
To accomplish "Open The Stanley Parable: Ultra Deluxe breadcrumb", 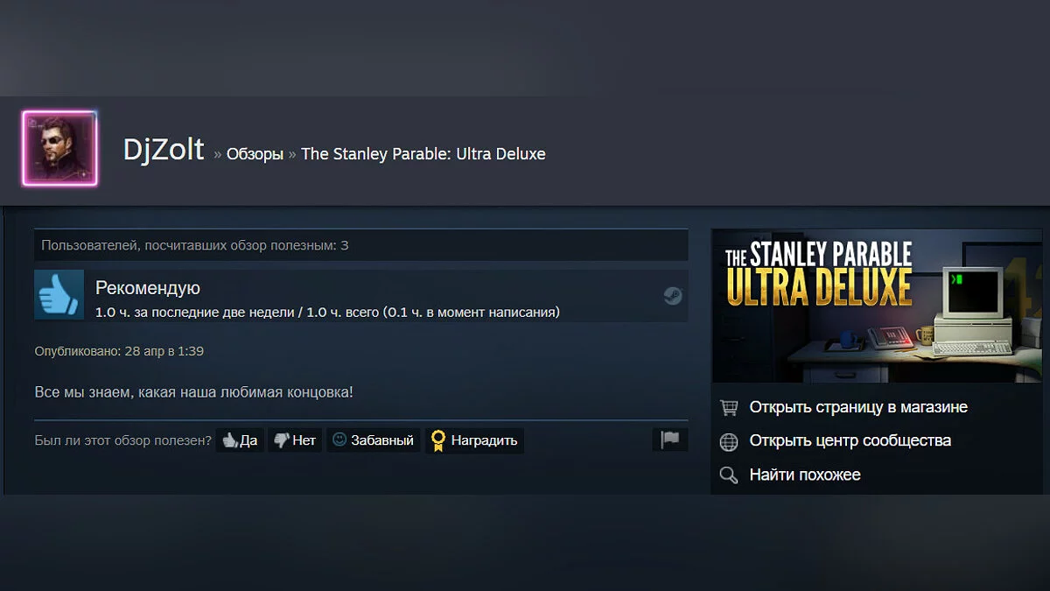I will (x=423, y=154).
